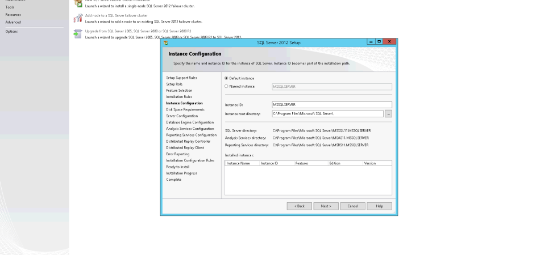557x255 pixels.
Task: Select the Default instance radio button
Action: click(x=226, y=78)
